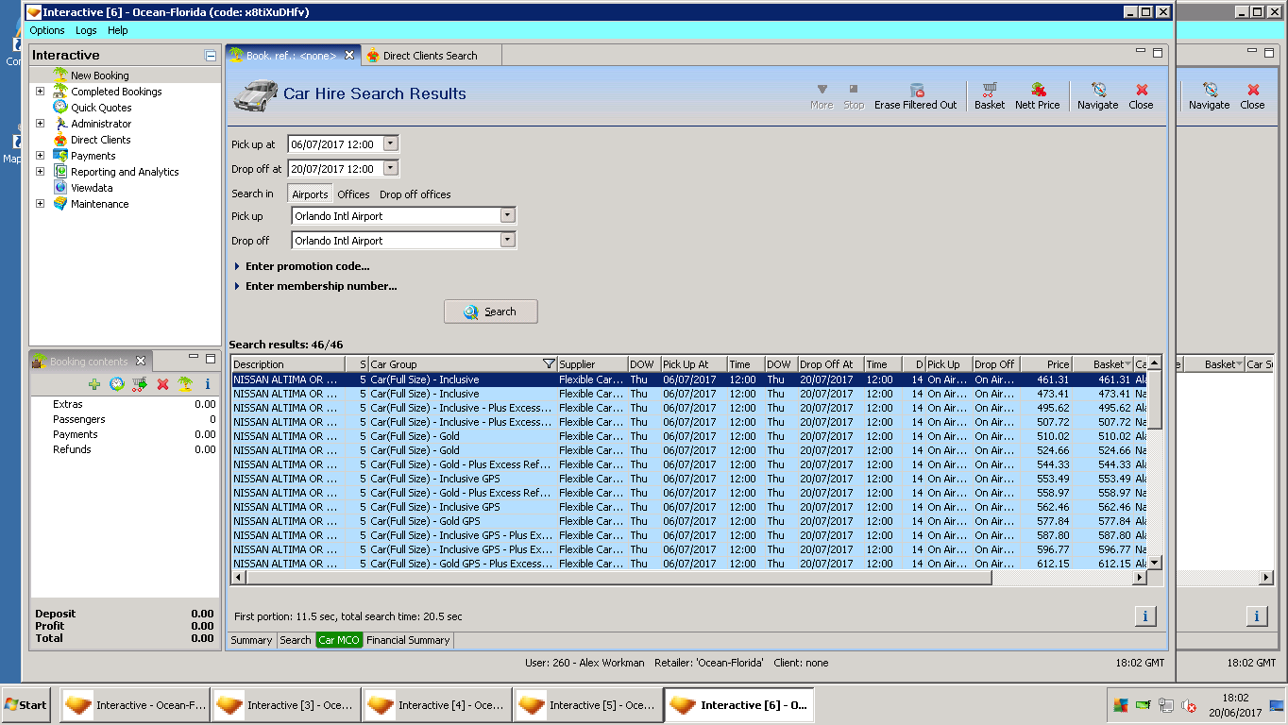This screenshot has width=1288, height=725.
Task: Click the clock icon in Booking contents
Action: (x=116, y=384)
